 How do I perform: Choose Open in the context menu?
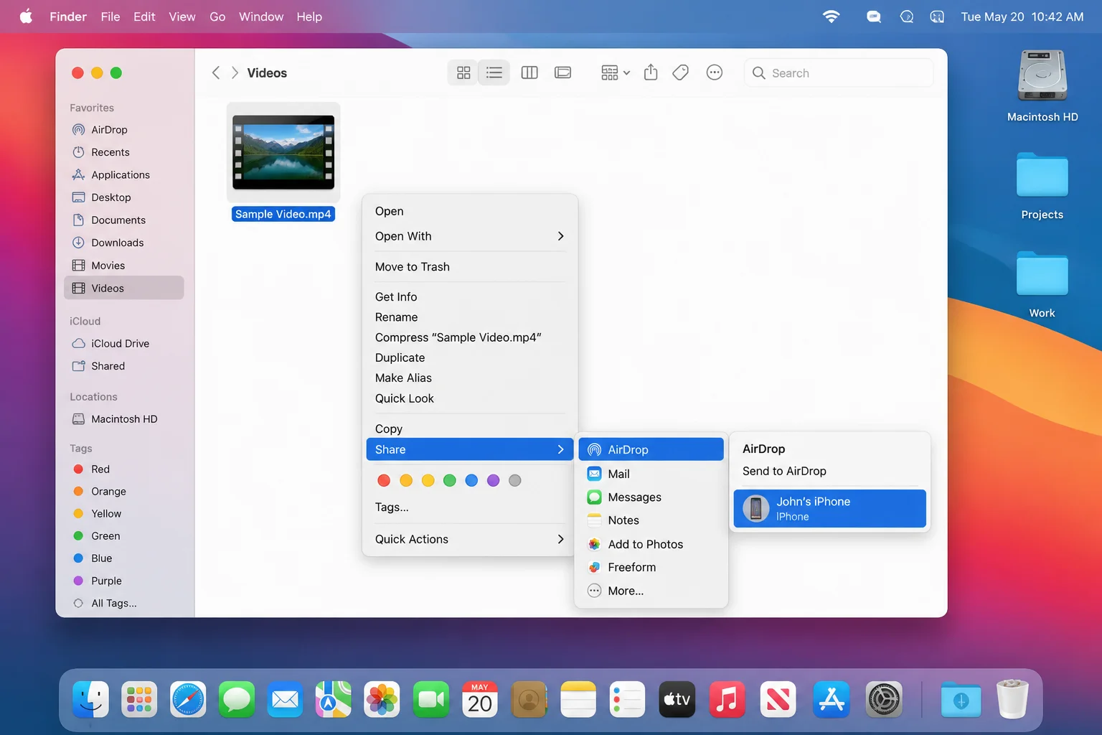pyautogui.click(x=469, y=211)
